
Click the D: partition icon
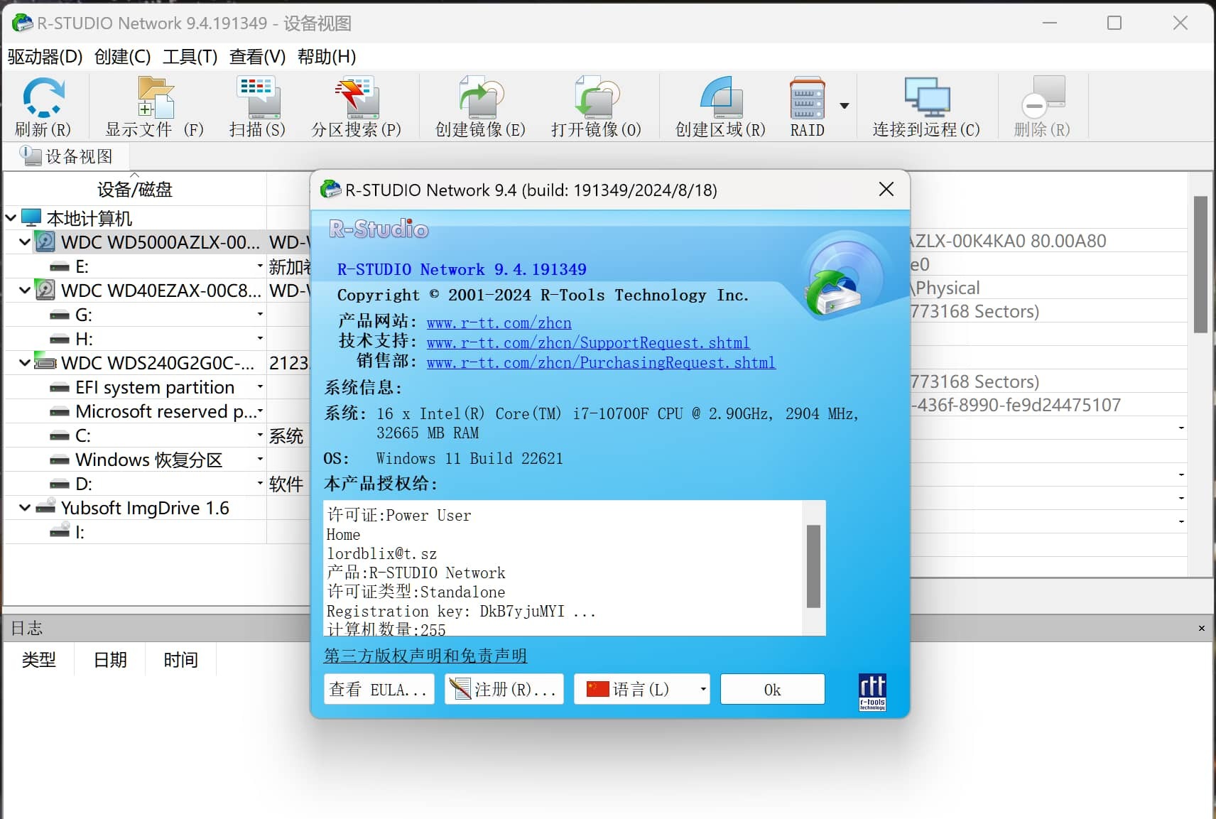point(60,484)
